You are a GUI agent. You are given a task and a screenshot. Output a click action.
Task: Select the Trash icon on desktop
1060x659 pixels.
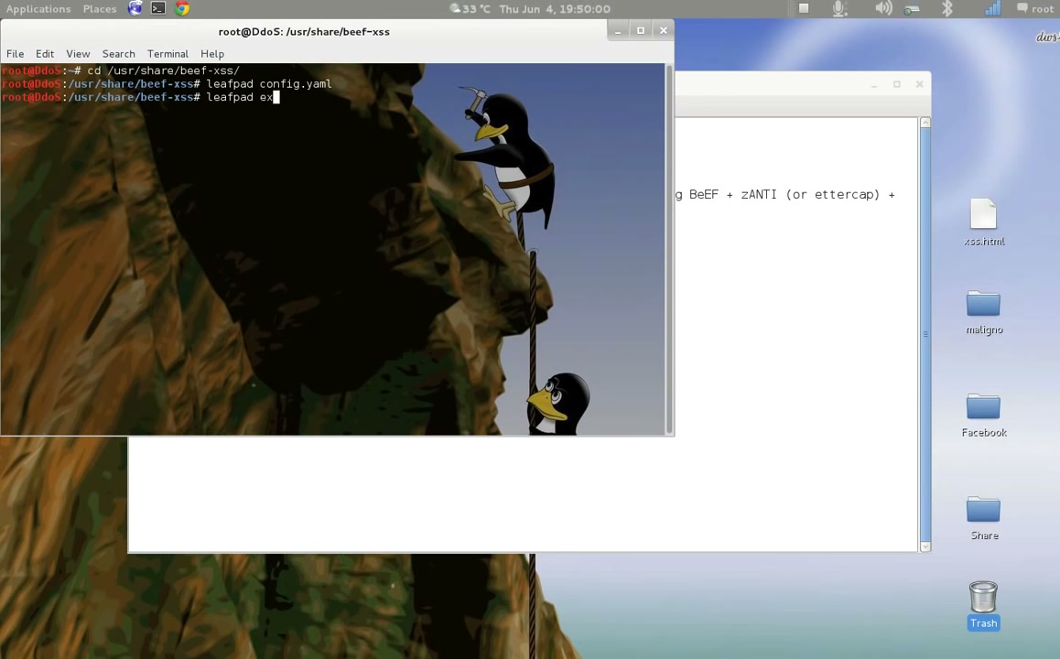click(984, 606)
